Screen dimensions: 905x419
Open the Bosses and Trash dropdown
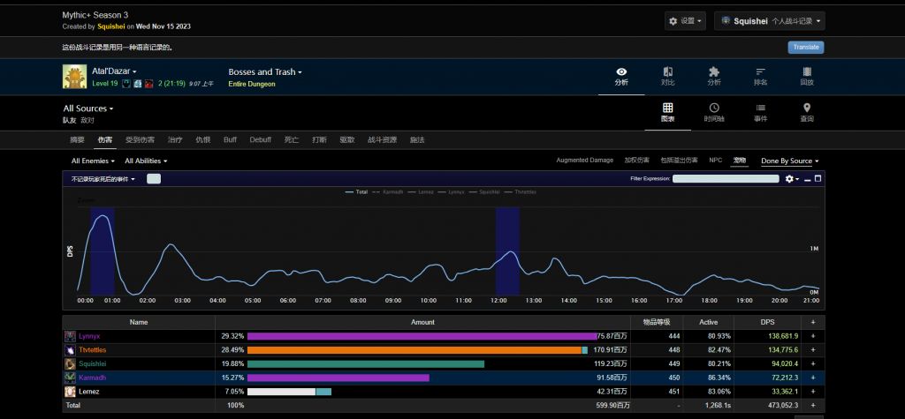(265, 71)
